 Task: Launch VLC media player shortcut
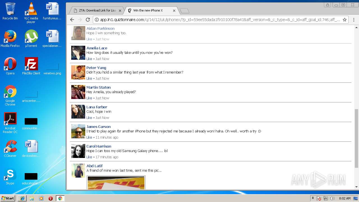pos(31,13)
